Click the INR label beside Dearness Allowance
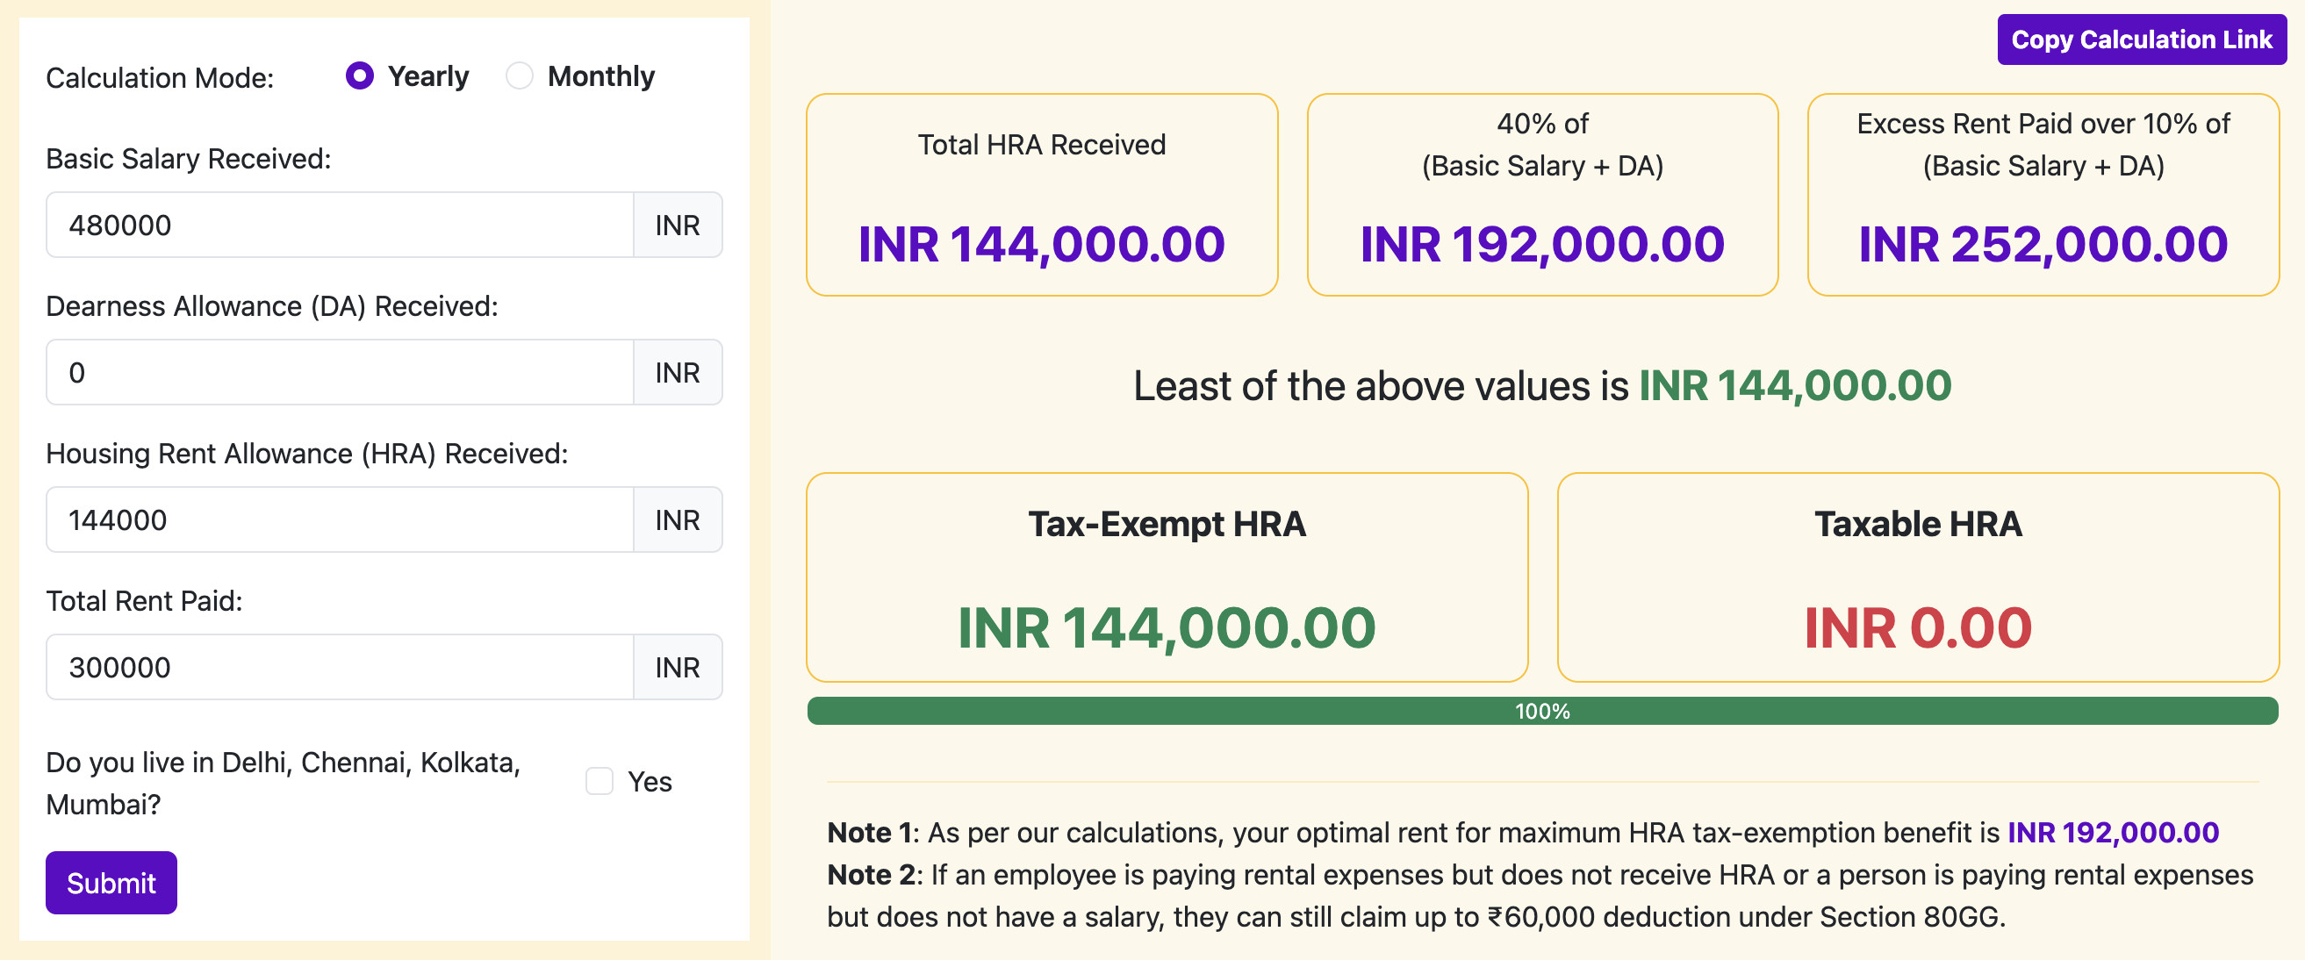Viewport: 2305px width, 960px height. (x=678, y=372)
